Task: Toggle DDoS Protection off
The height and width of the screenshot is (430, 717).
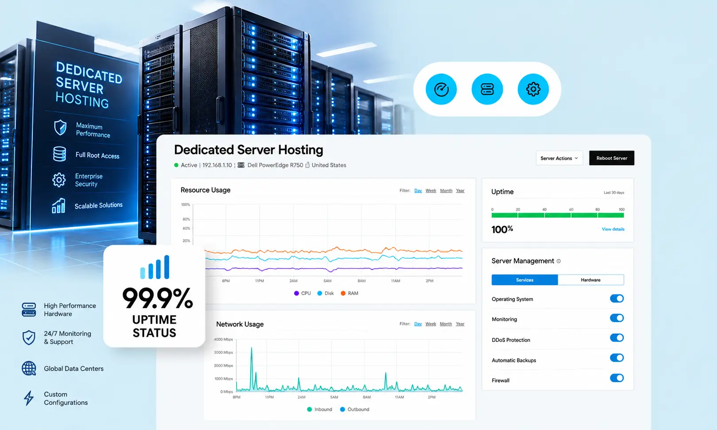Action: [617, 338]
